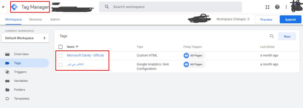The image size is (303, 108).
Task: Click the sort arrow next to Name
Action: pos(77,47)
